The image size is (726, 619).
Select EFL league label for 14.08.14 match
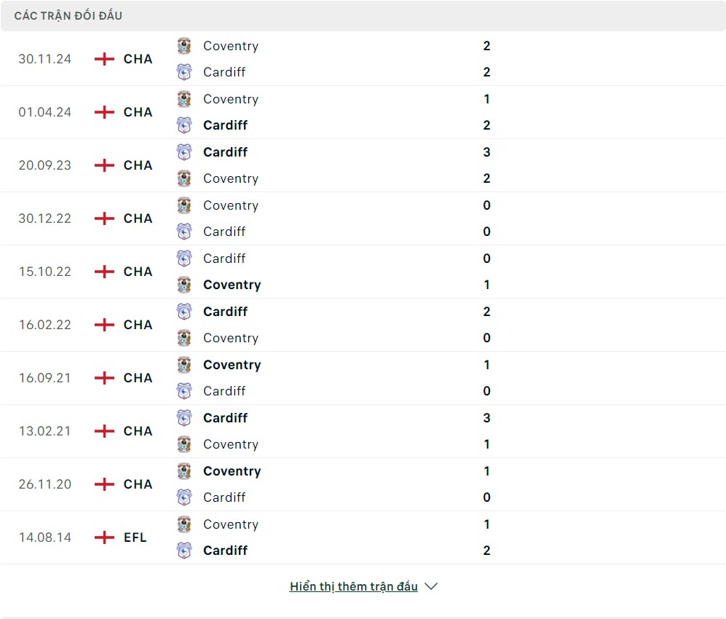[x=135, y=537]
